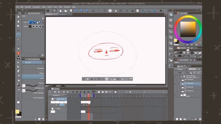Select the Fill bucket tool
Image resolution: width=221 pixels, height=124 pixels.
tap(18, 80)
